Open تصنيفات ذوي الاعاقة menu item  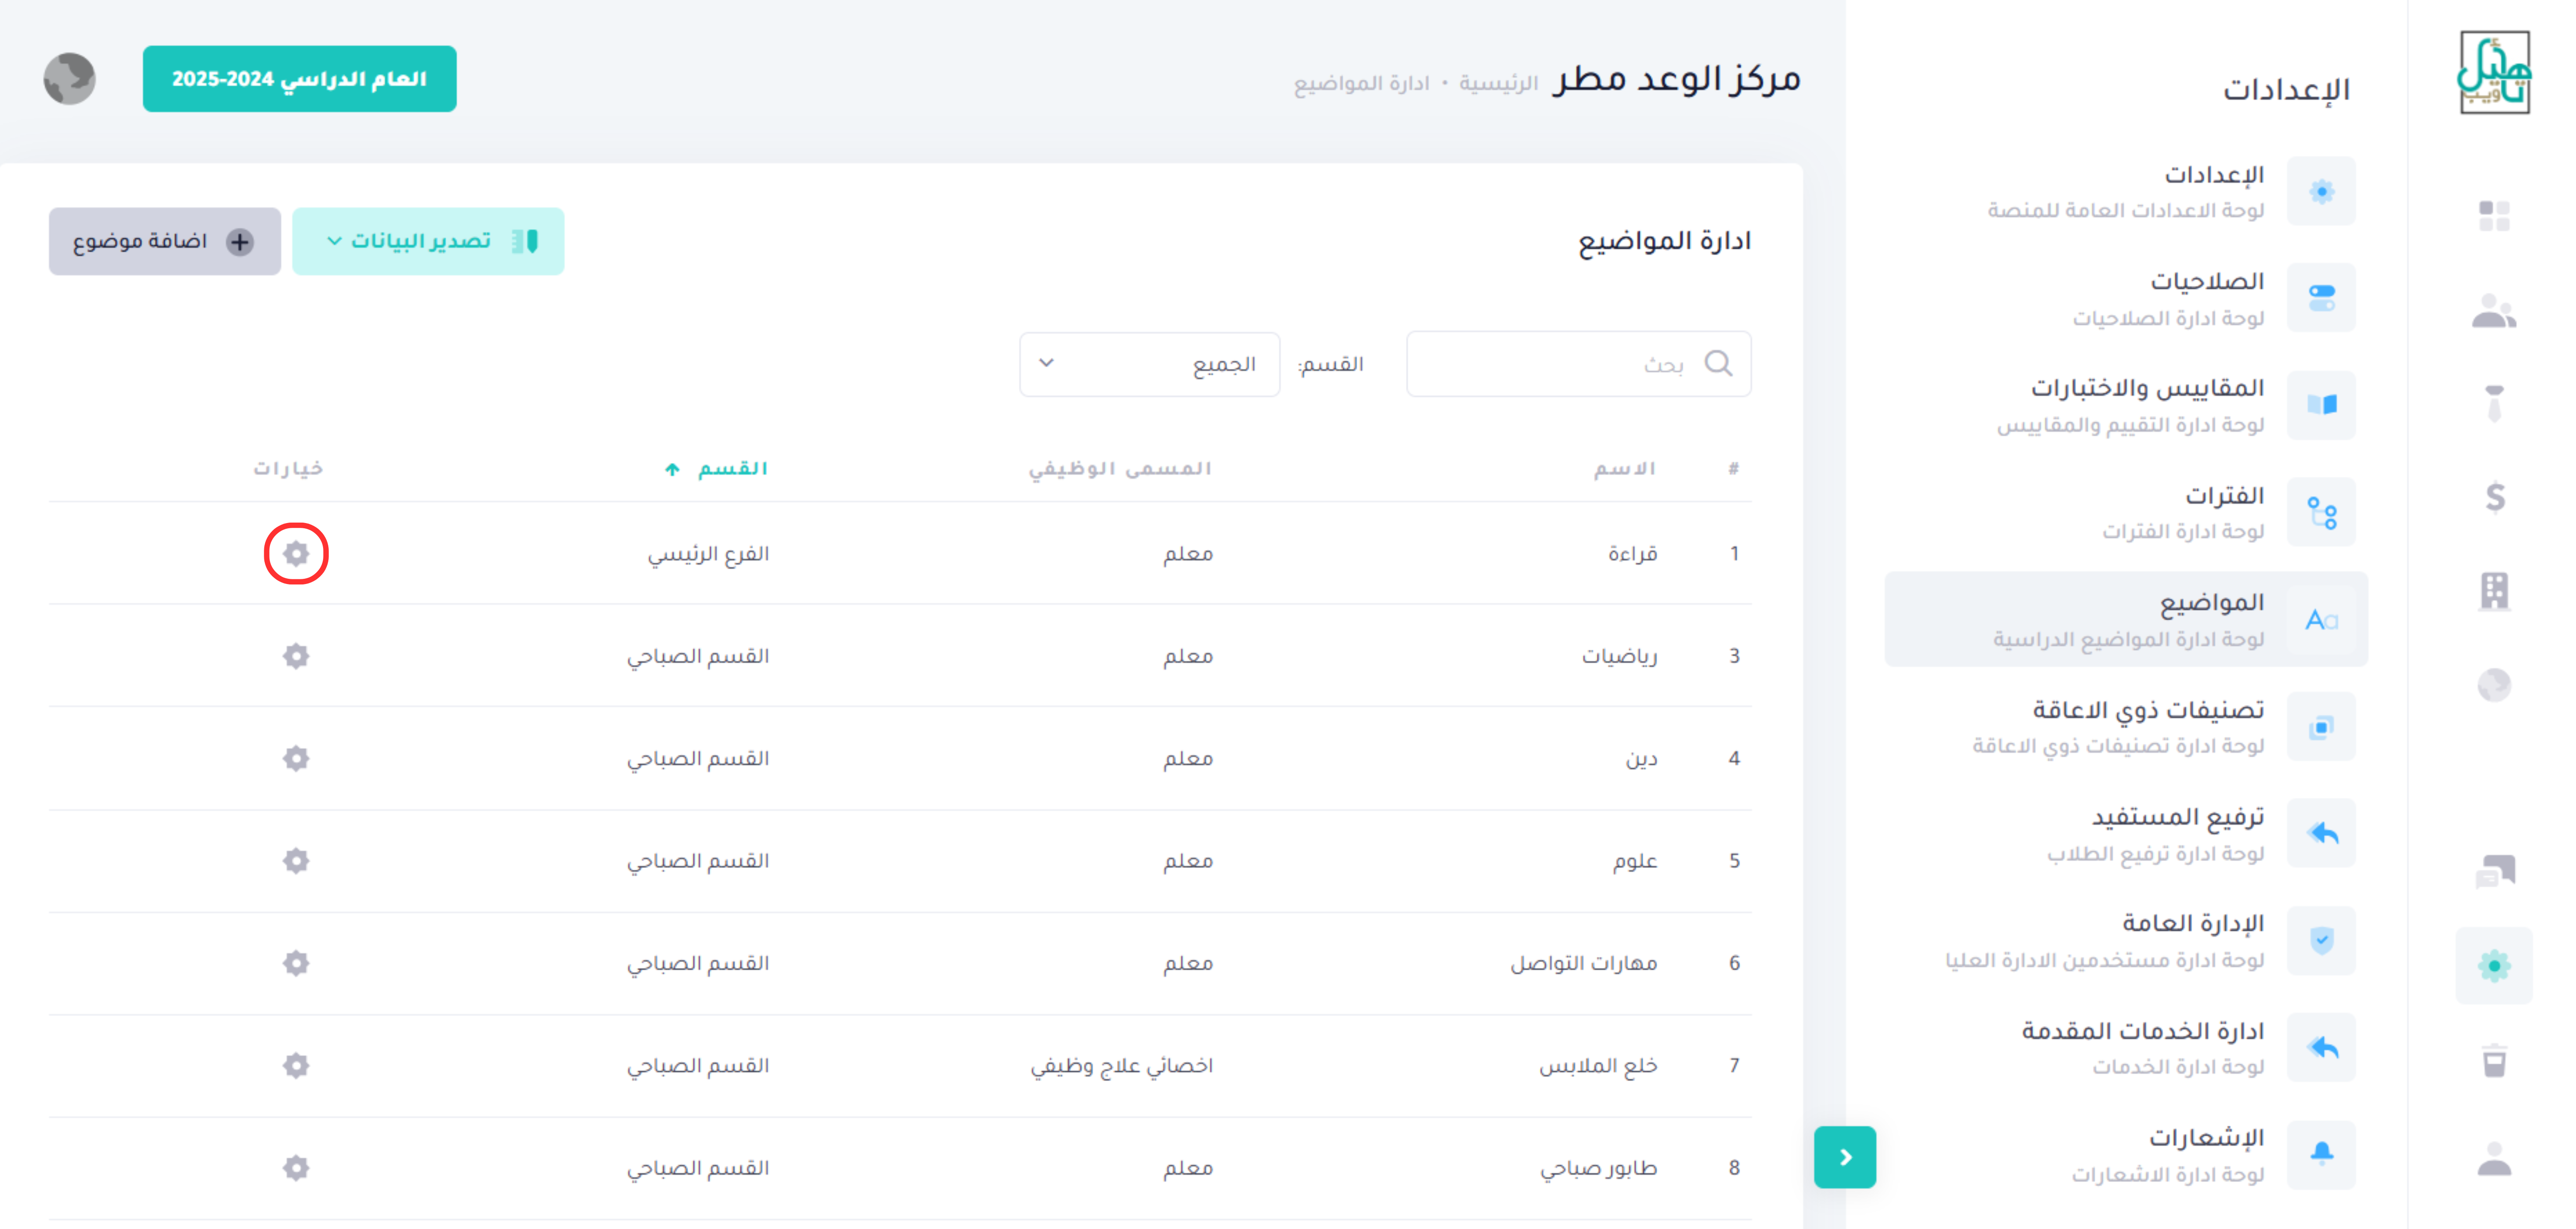2126,726
